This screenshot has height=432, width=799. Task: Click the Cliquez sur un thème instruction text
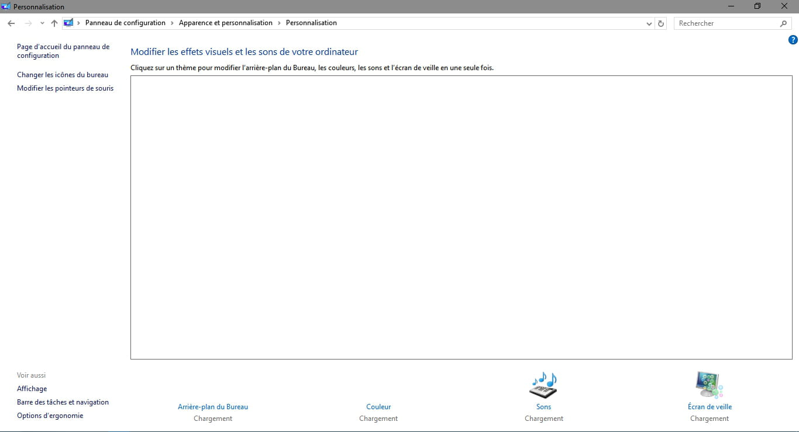click(312, 68)
